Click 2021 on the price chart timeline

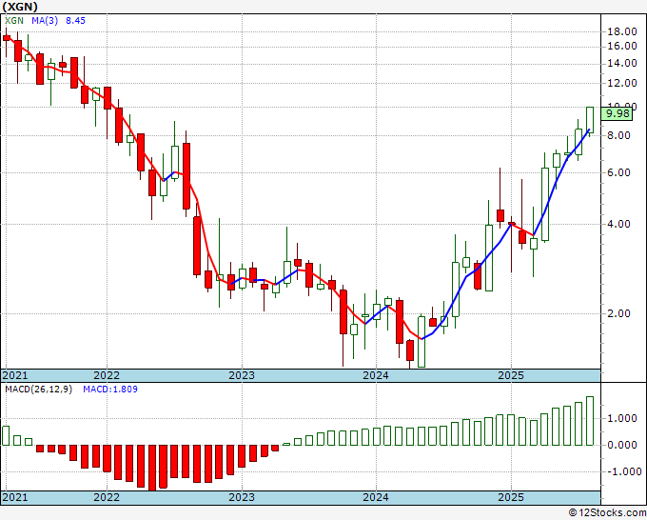pos(15,375)
